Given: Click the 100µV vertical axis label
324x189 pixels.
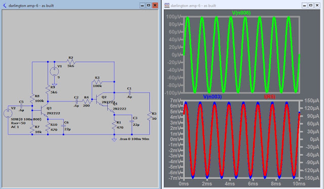Looking at the screenshot, I should (173, 17).
